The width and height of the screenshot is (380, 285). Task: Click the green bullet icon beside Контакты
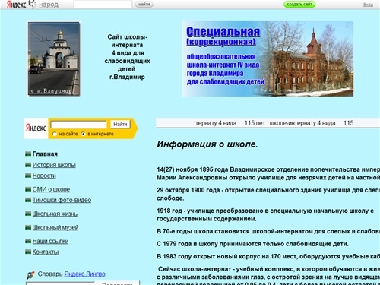tap(28, 252)
